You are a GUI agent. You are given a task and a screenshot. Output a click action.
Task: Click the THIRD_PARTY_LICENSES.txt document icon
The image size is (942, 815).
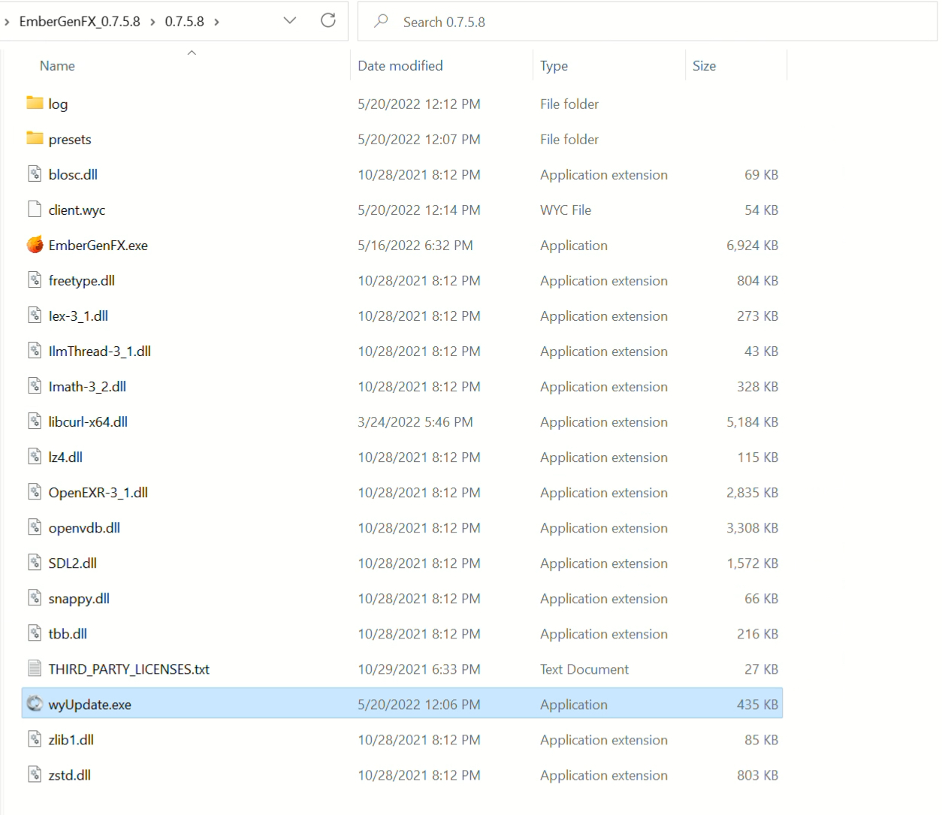(x=35, y=669)
